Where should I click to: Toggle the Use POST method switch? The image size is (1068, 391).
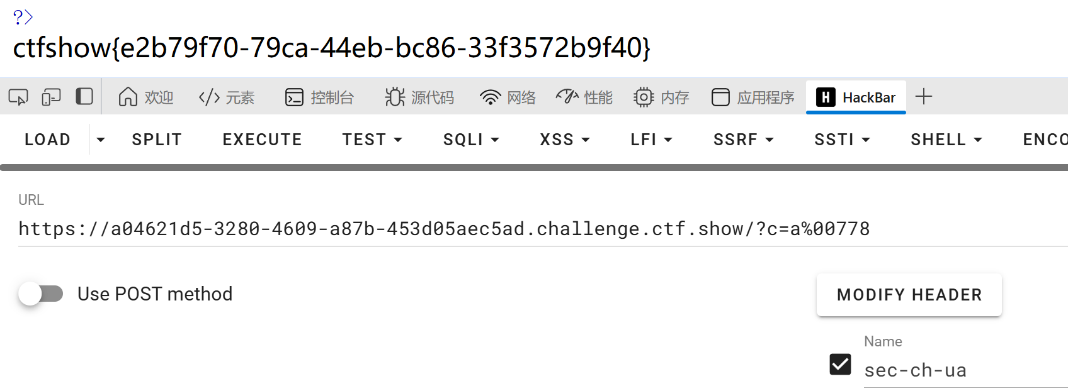(x=42, y=294)
